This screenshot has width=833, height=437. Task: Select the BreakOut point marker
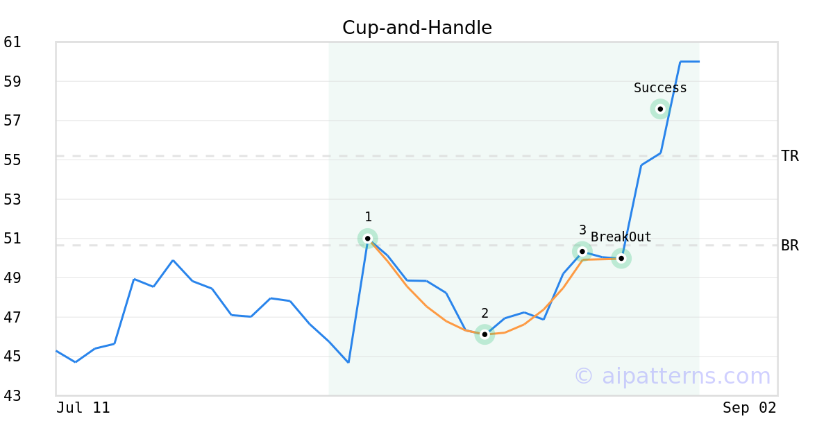(621, 258)
